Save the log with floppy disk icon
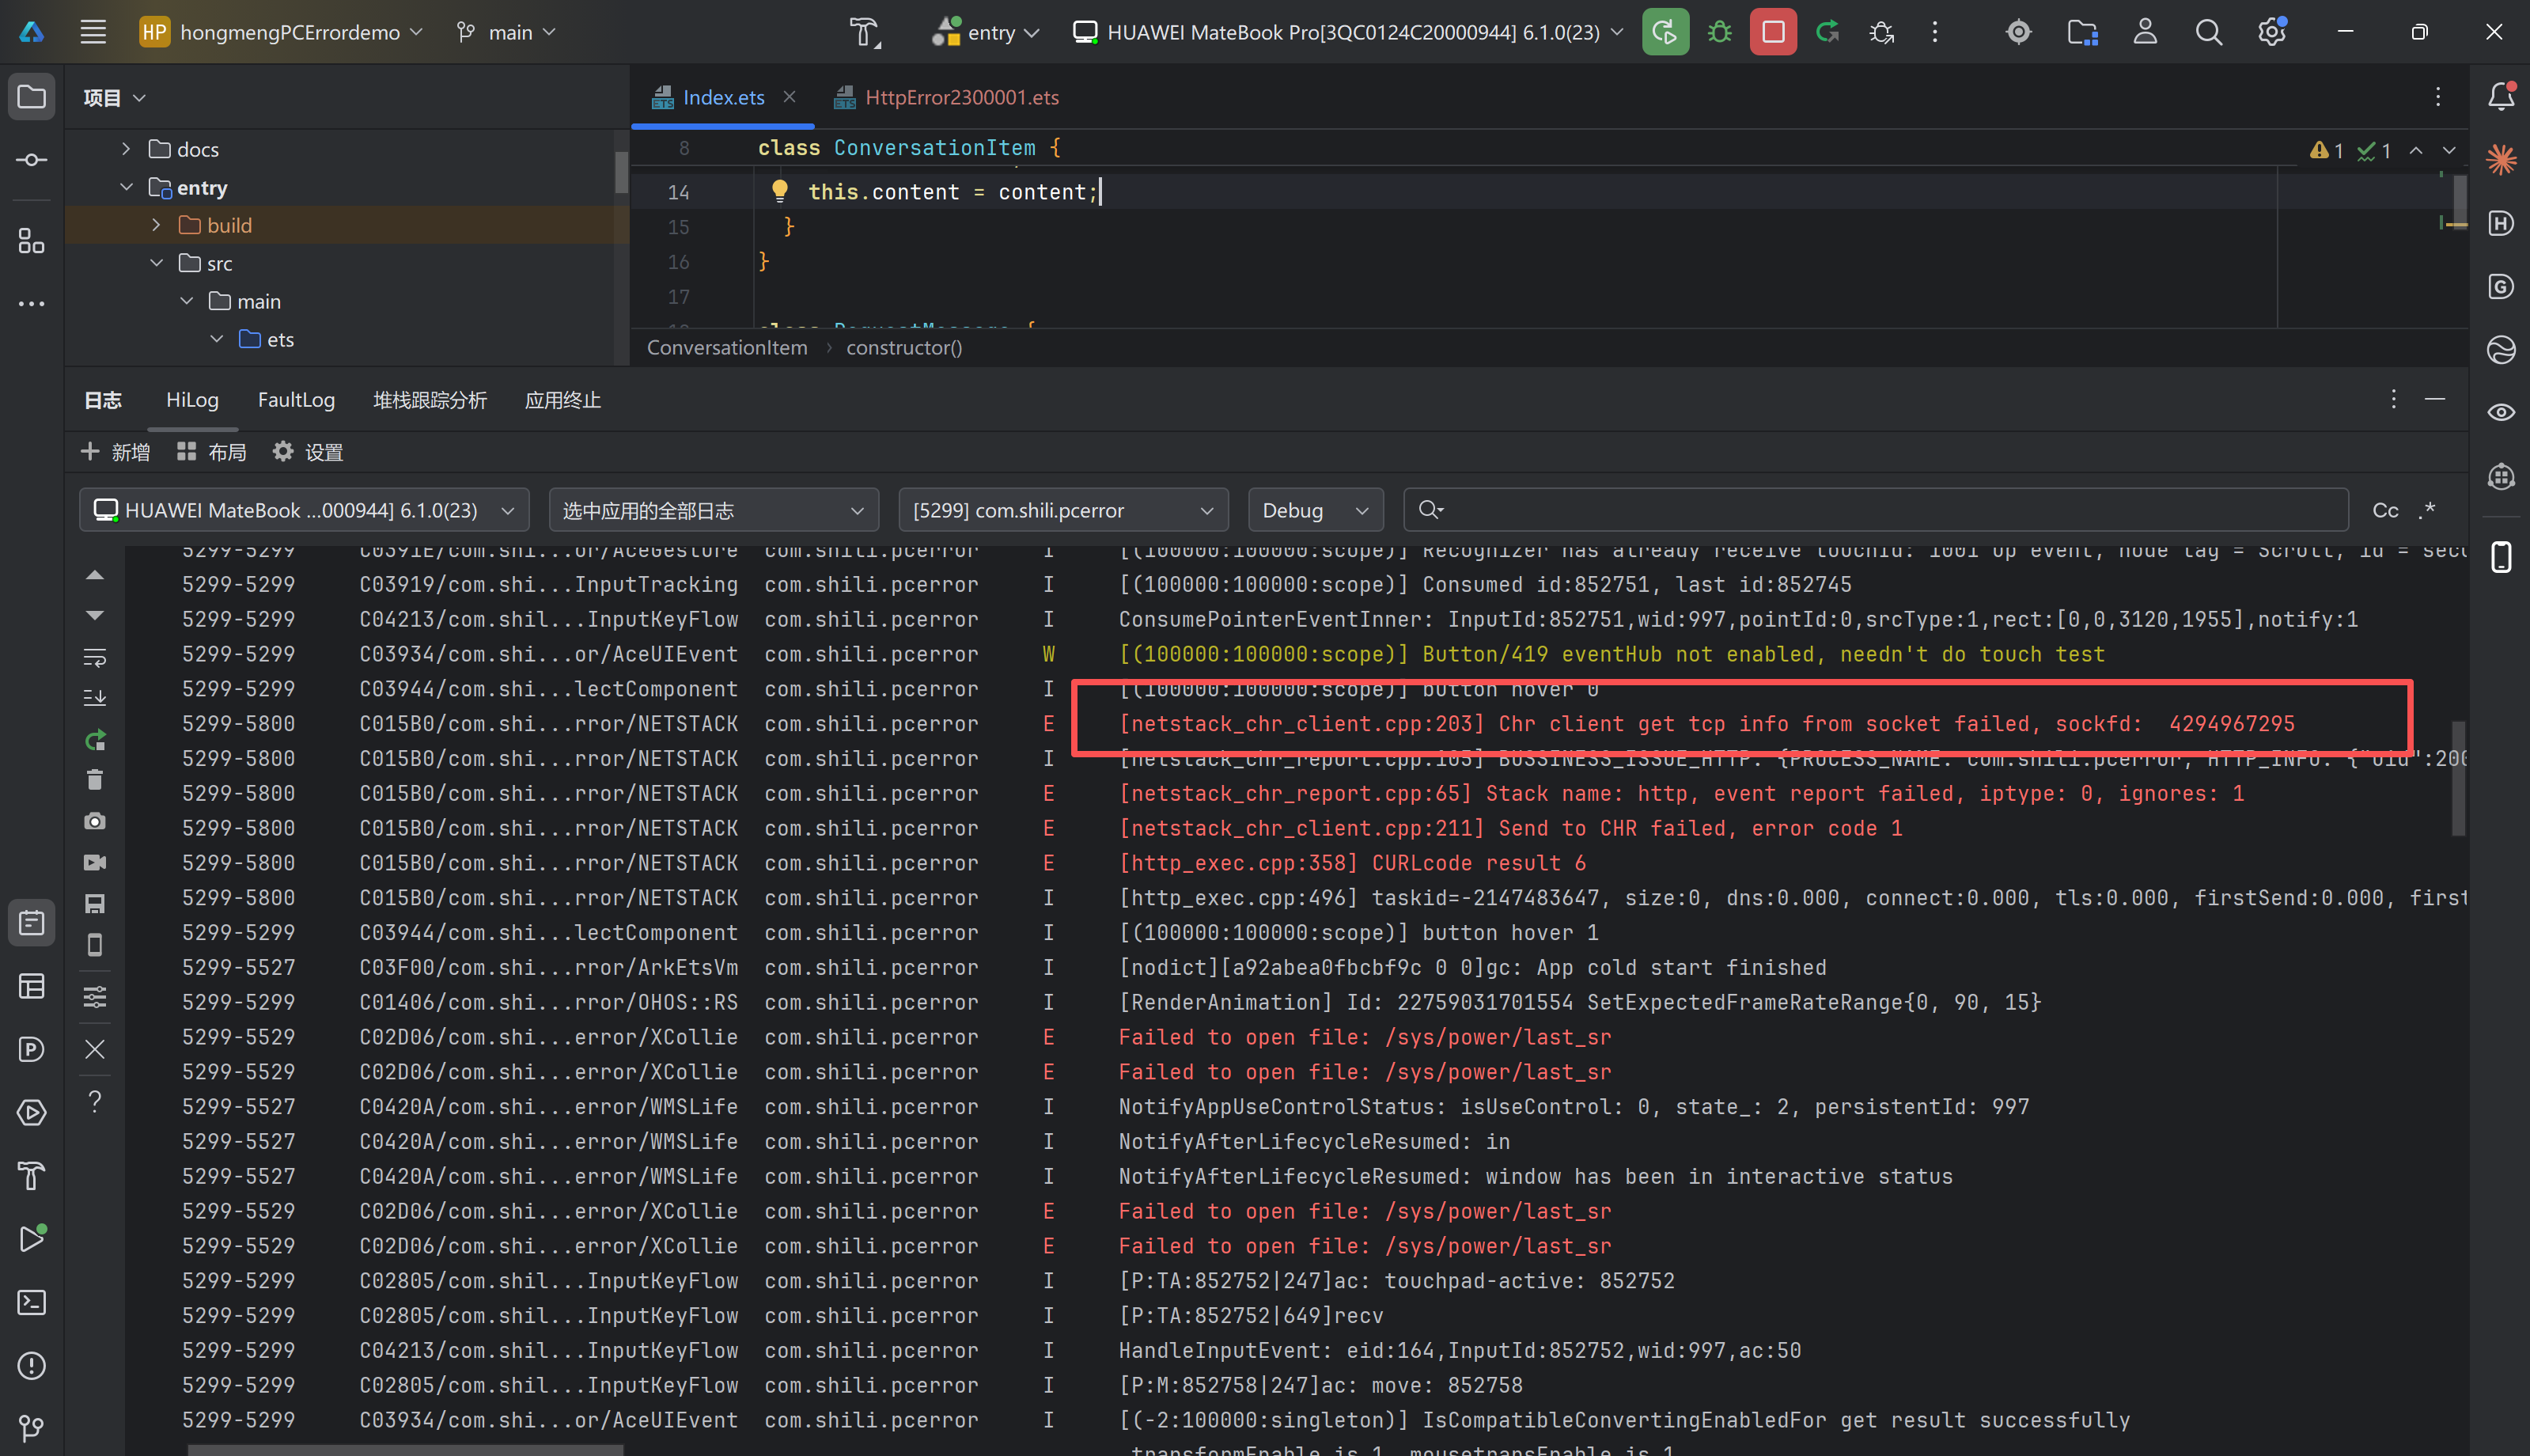 pyautogui.click(x=95, y=904)
